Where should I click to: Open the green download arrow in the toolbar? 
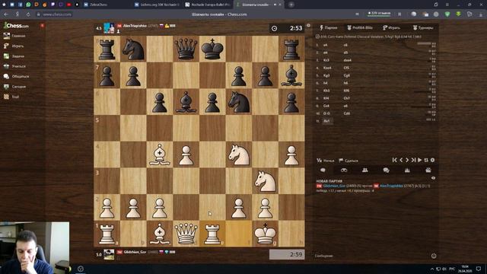[458, 14]
